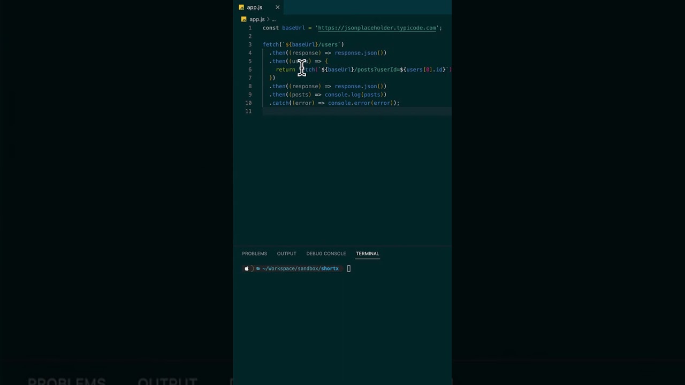The width and height of the screenshot is (685, 385).
Task: Close the app.js editor tab
Action: coord(277,7)
